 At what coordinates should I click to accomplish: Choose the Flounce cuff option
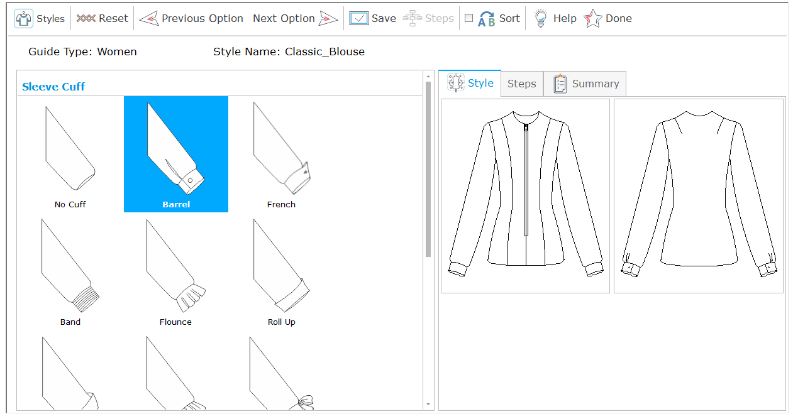(x=176, y=272)
